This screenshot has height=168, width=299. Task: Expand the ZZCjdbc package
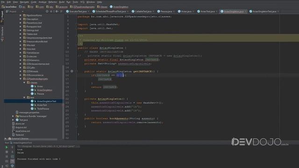[x=21, y=68]
